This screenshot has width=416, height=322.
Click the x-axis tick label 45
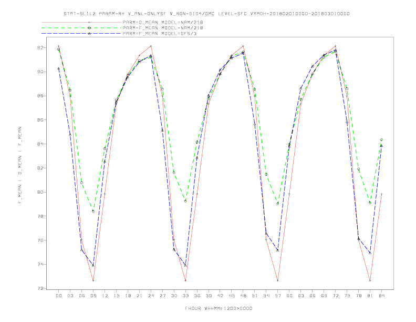[232, 296]
